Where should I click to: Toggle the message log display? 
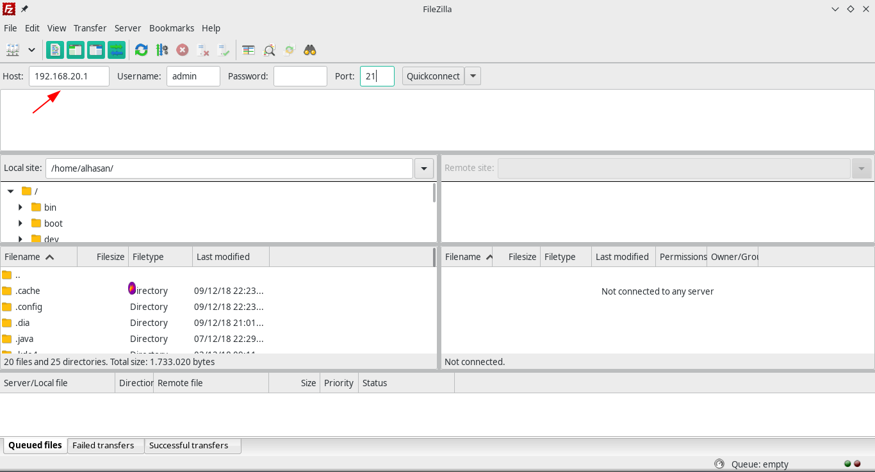(54, 49)
